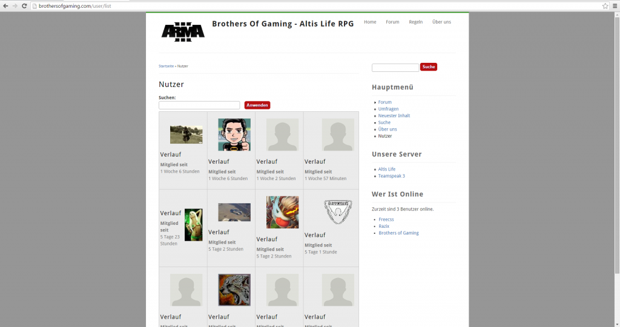The image size is (620, 327).
Task: Go to Regeln in top navigation
Action: pos(415,22)
